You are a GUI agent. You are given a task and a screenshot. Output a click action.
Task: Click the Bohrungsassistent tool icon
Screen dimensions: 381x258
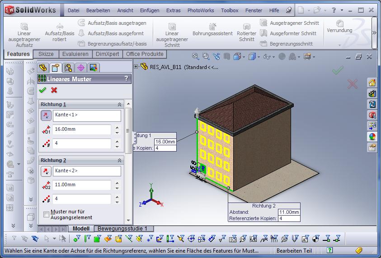[x=212, y=26]
